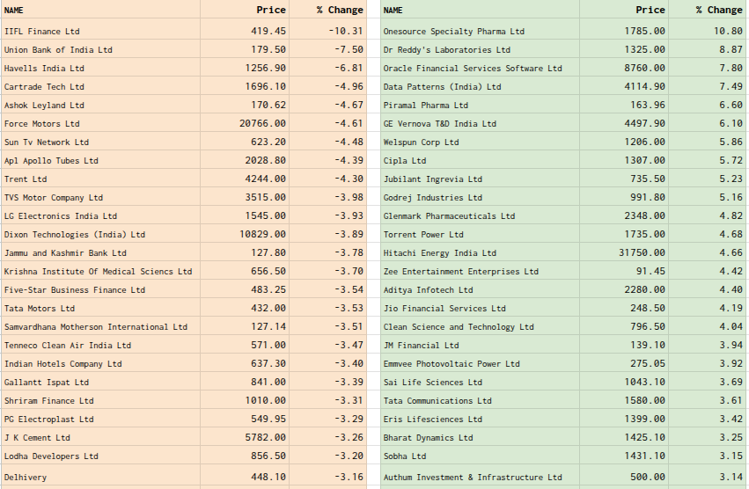Click Shriram Finance Ltd
The image size is (749, 489).
tap(48, 401)
